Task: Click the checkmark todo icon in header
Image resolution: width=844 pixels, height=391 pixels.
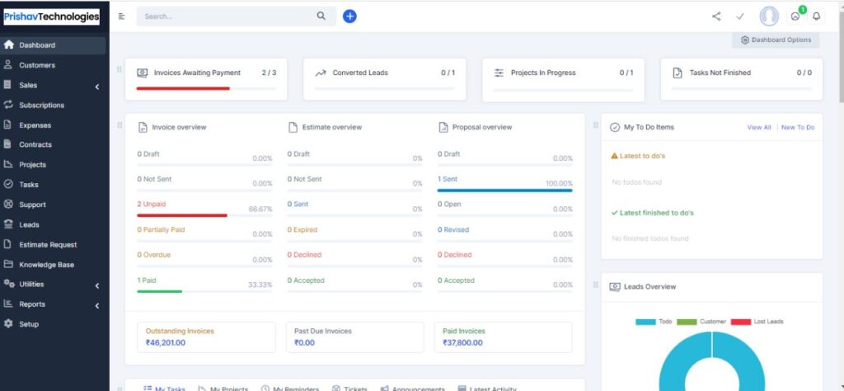Action: (740, 16)
